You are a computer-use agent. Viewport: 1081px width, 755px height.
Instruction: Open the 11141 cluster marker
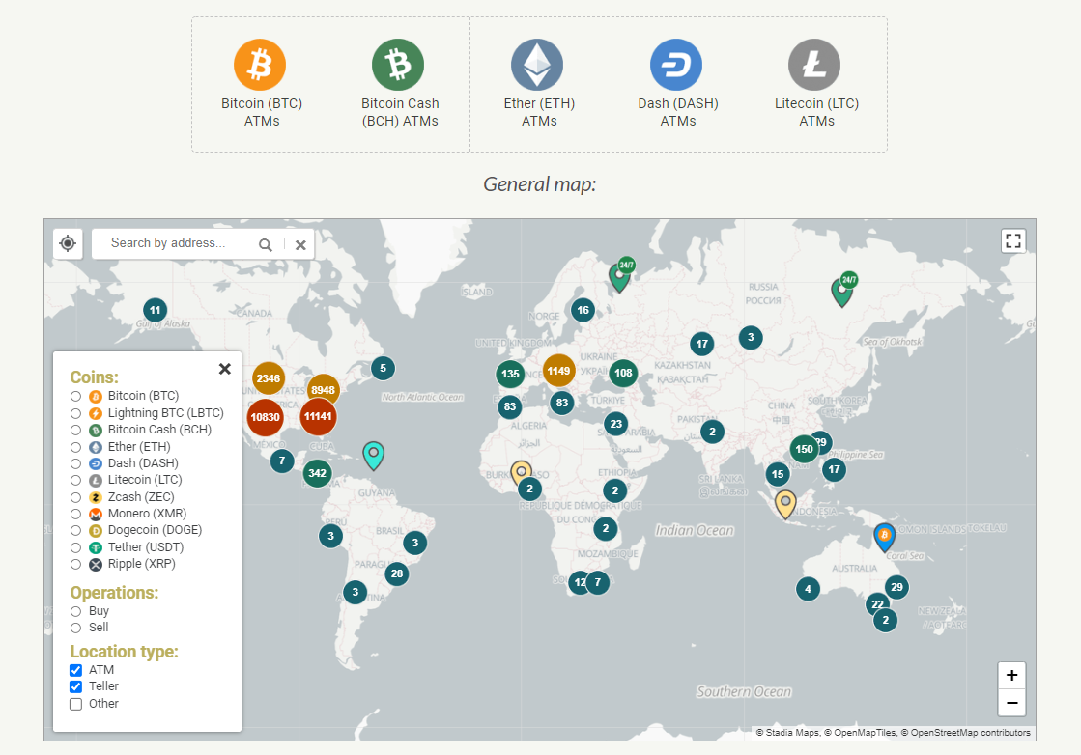click(318, 417)
